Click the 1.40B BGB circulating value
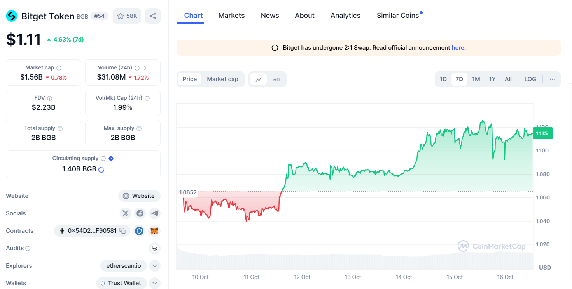 (79, 169)
